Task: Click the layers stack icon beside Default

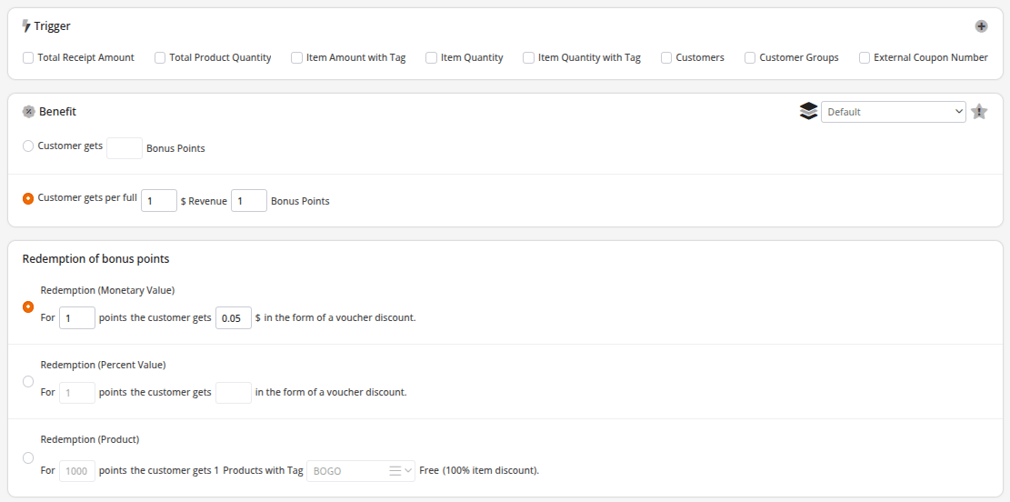Action: (808, 112)
